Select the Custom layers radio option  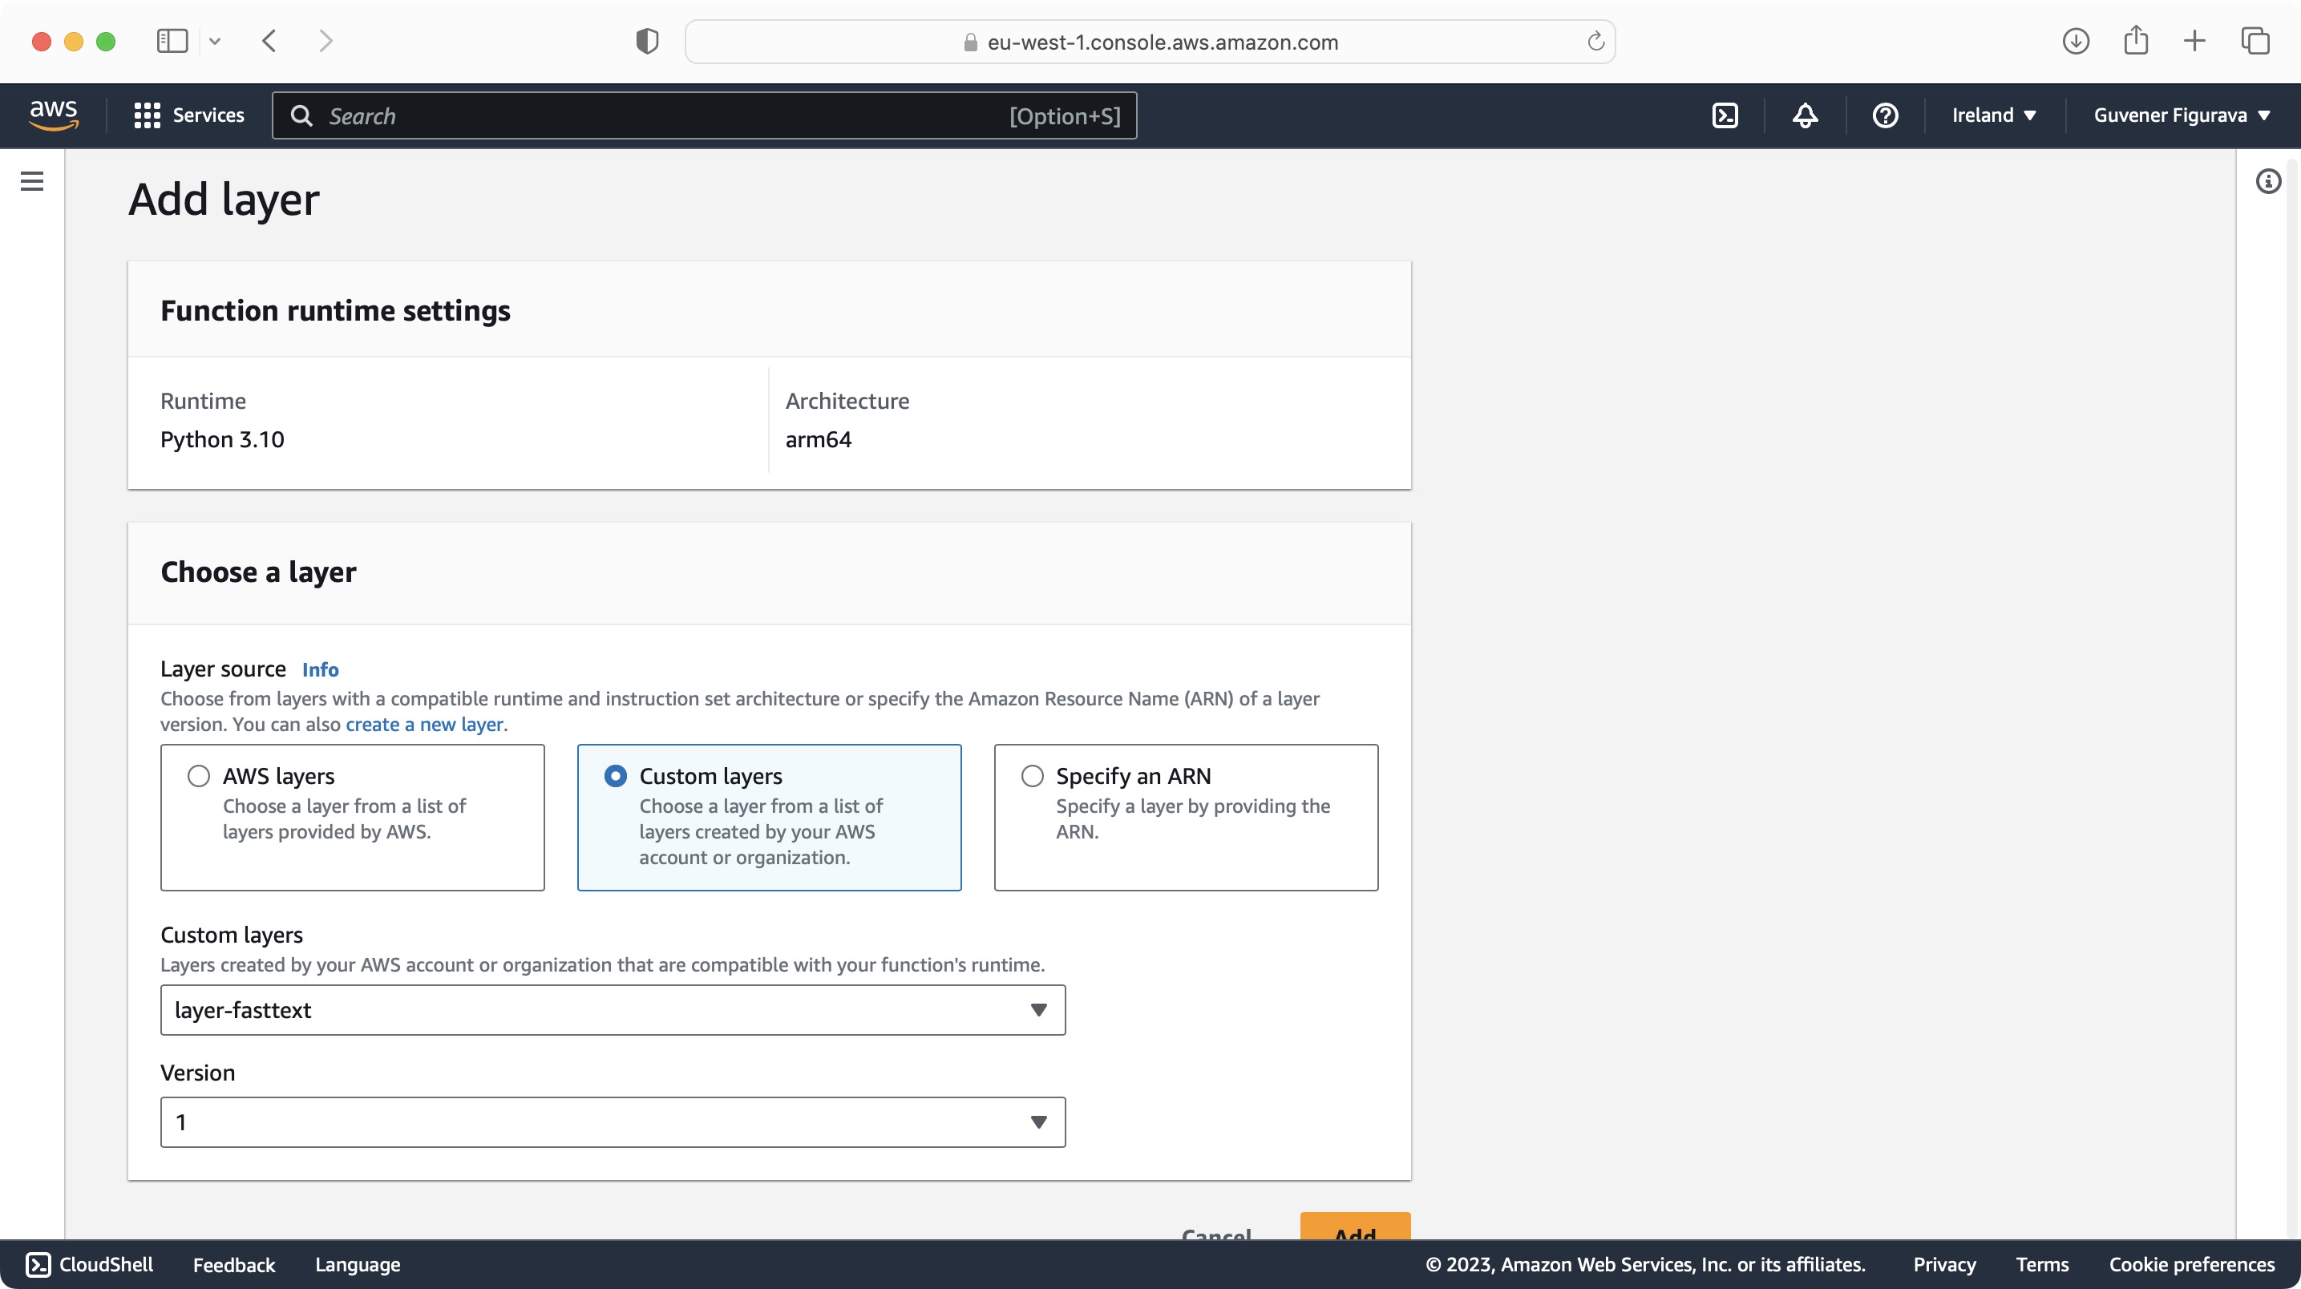point(616,775)
